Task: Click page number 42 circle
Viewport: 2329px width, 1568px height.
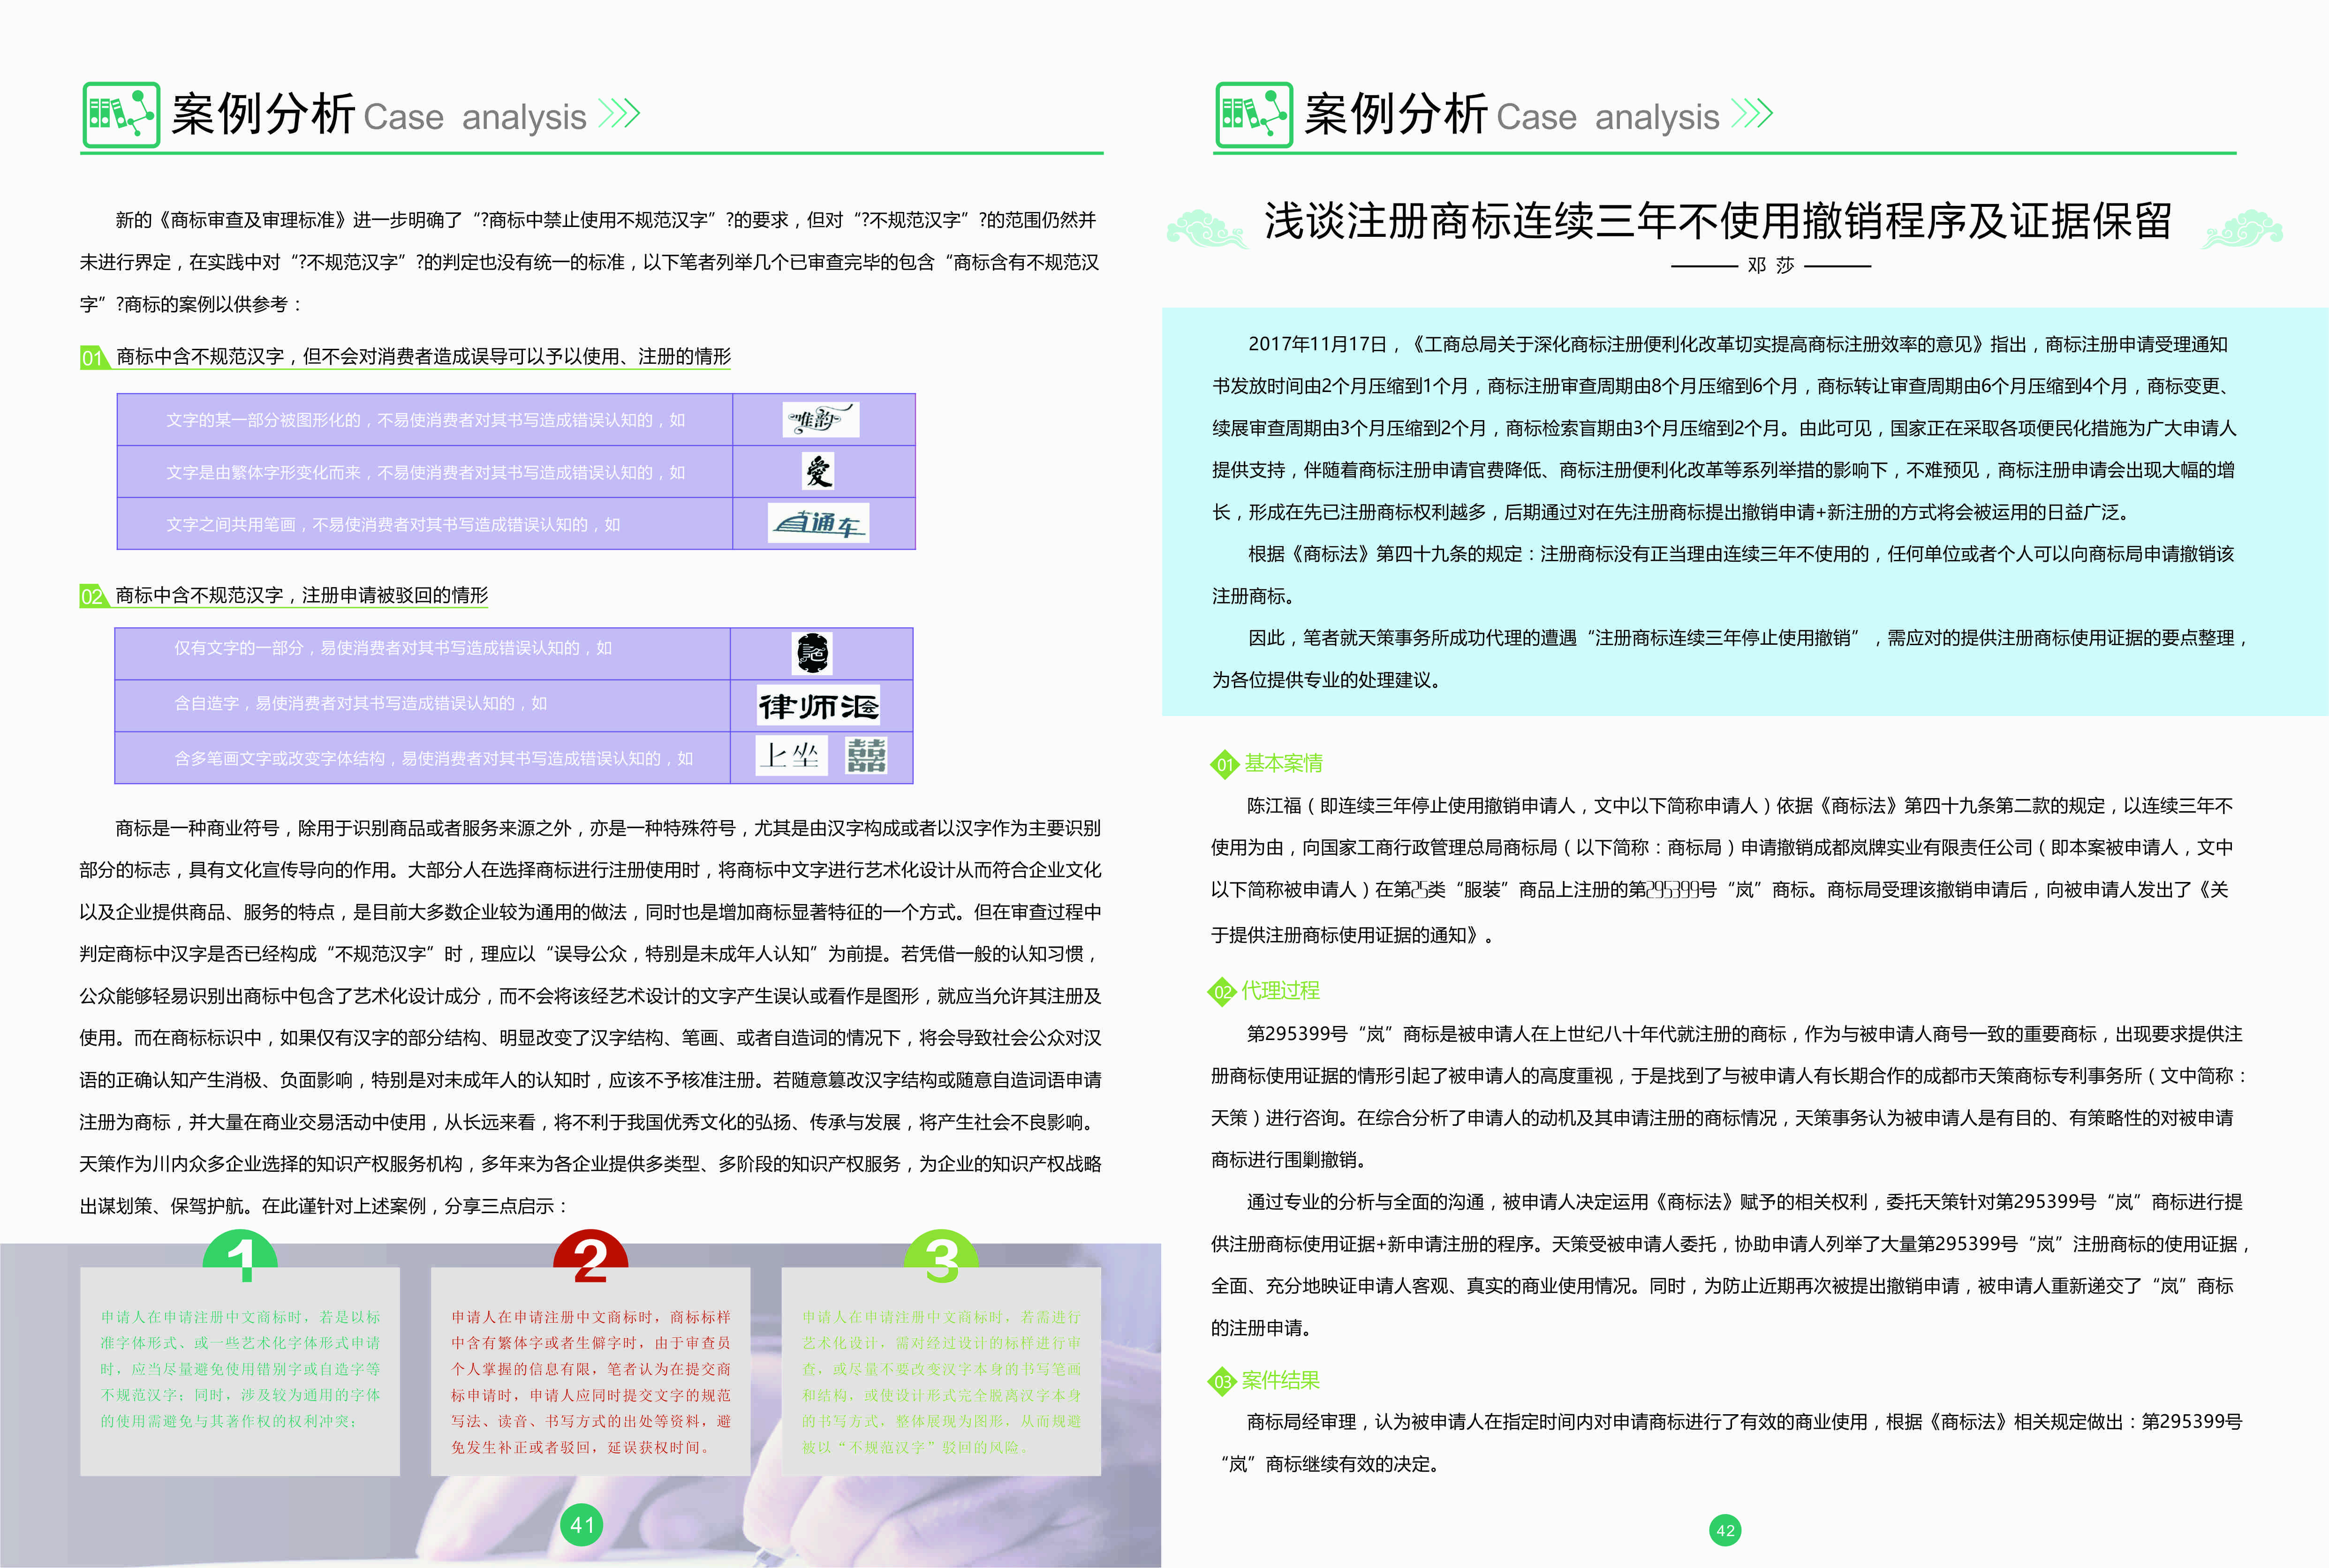Action: (1725, 1530)
